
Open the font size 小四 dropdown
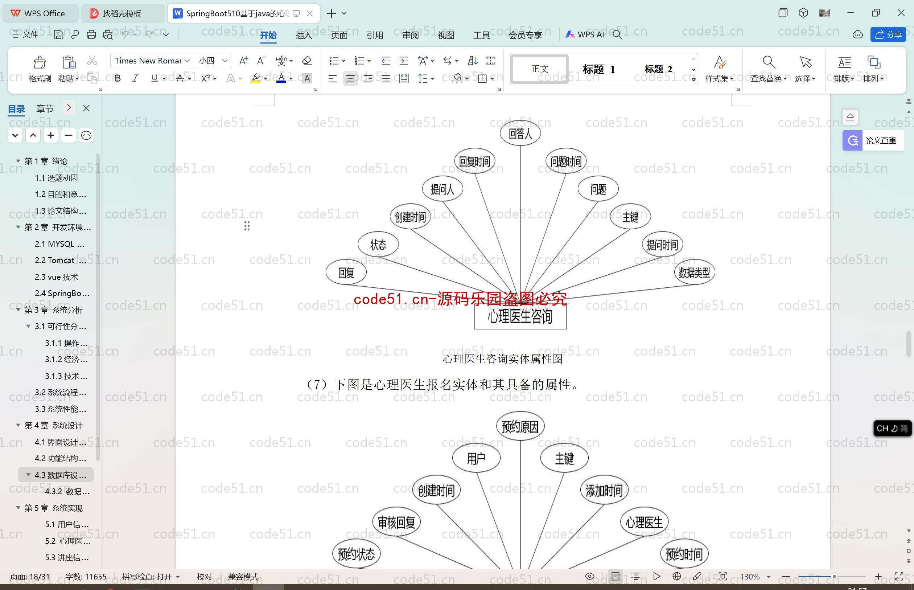click(225, 61)
